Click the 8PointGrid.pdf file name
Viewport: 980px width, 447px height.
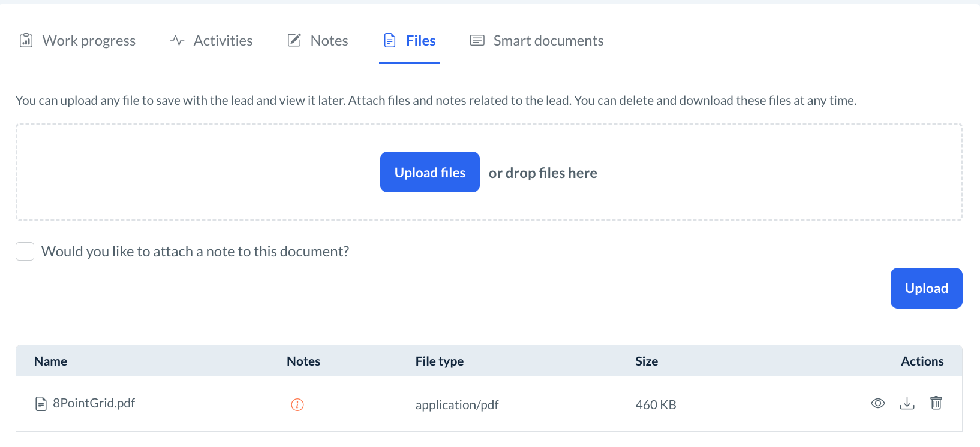click(x=94, y=403)
